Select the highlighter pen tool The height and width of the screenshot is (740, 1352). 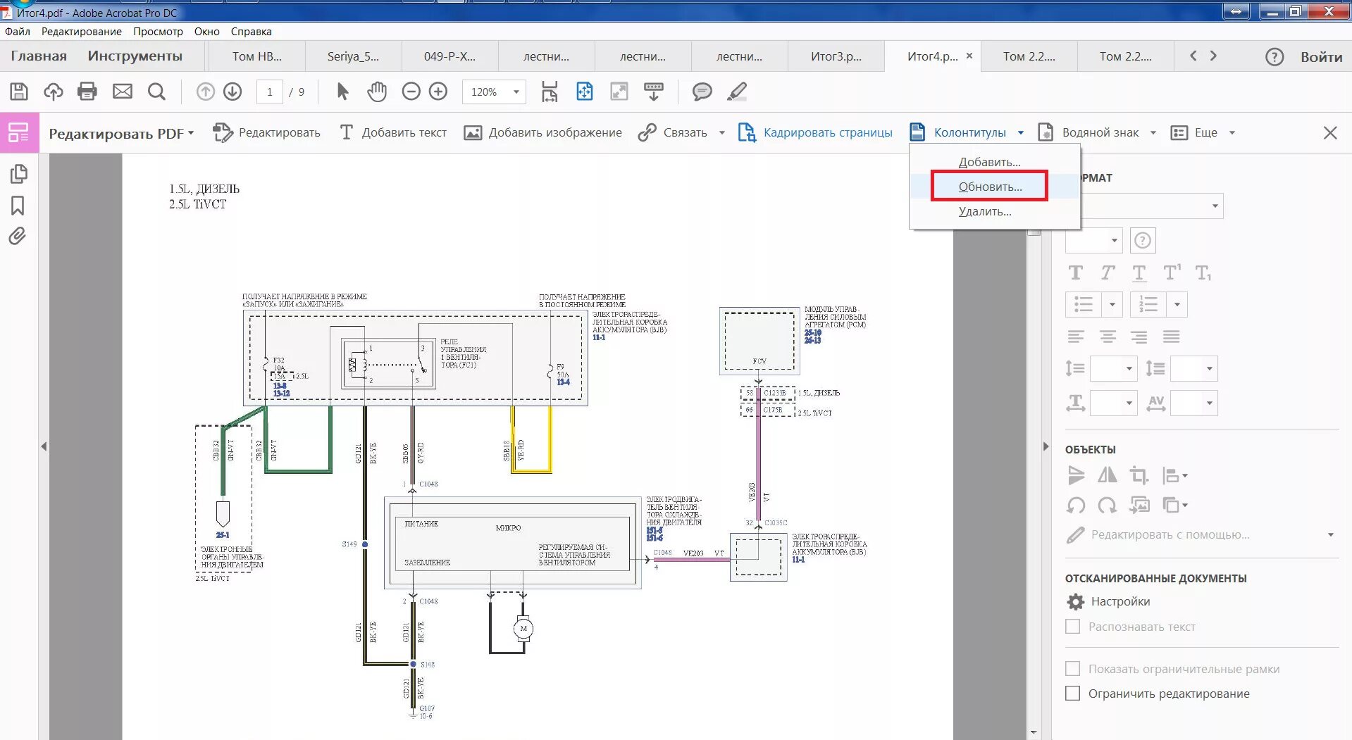737,92
